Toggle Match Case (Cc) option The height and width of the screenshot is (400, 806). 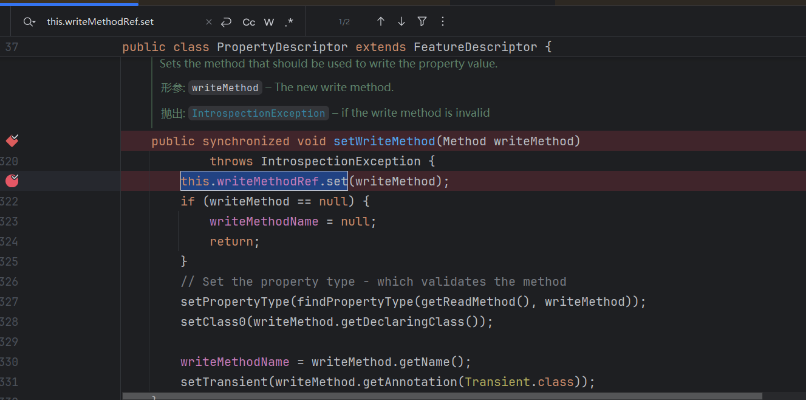tap(248, 22)
